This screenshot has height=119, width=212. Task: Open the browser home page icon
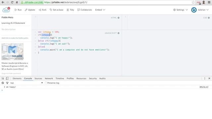pyautogui.click(x=17, y=2)
